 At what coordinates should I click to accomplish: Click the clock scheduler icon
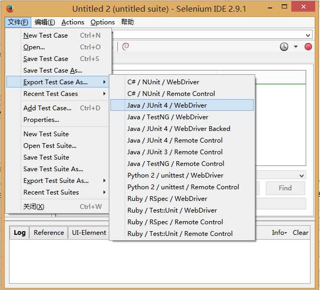(284, 47)
